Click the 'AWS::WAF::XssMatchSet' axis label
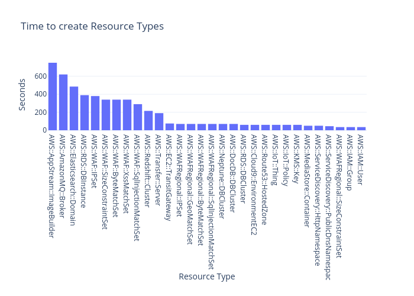This screenshot has height=296, width=414. coord(126,174)
